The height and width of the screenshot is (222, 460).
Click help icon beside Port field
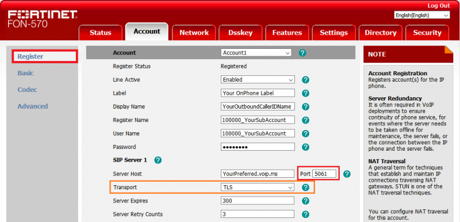point(347,174)
